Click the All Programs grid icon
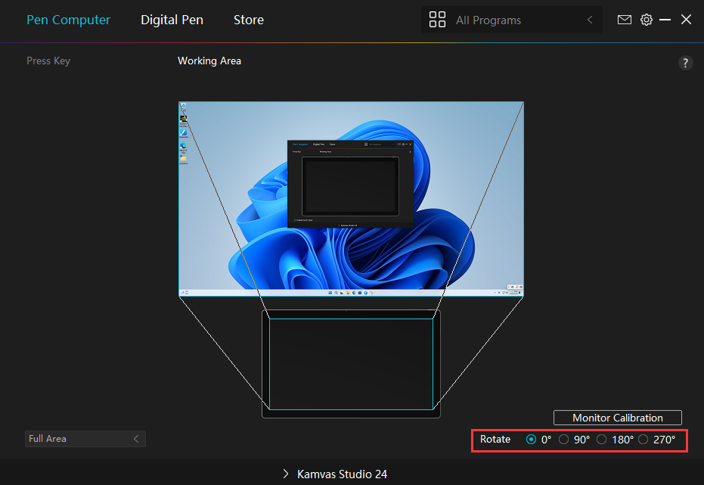Viewport: 704px width, 485px height. (x=437, y=20)
